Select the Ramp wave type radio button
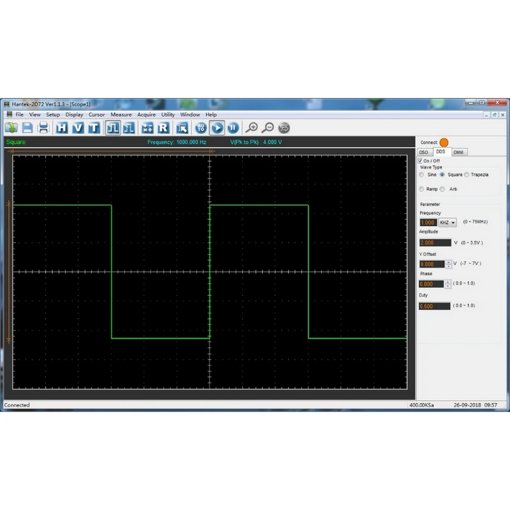Screen dimensions: 510x510 tap(422, 189)
